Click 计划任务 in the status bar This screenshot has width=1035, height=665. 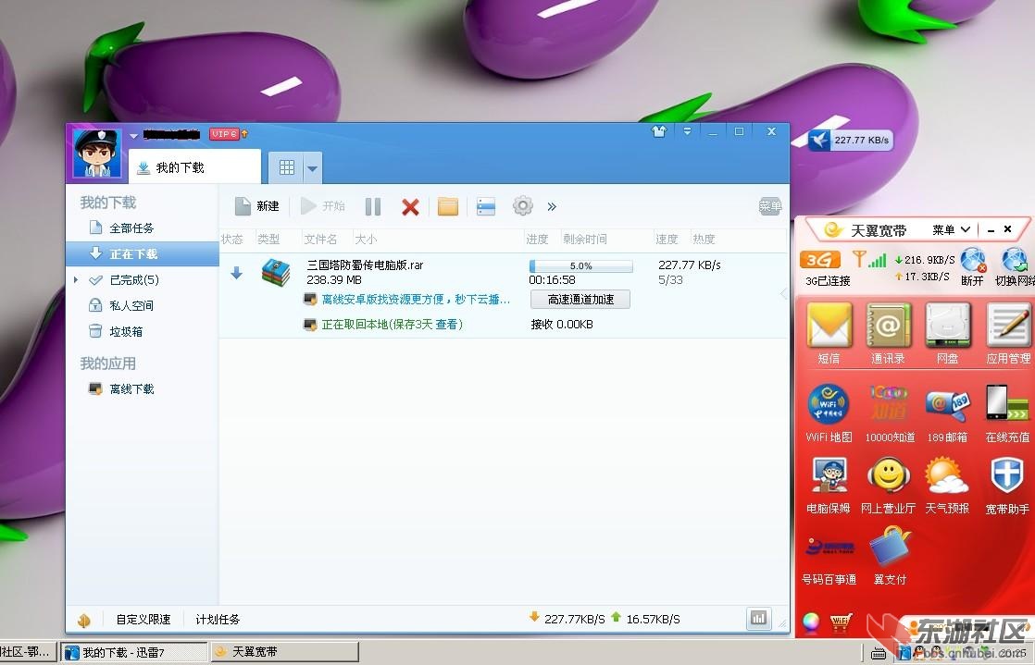point(218,620)
